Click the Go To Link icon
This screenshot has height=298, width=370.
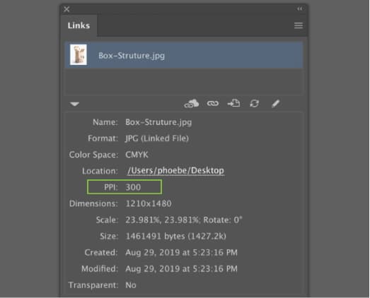click(x=233, y=103)
